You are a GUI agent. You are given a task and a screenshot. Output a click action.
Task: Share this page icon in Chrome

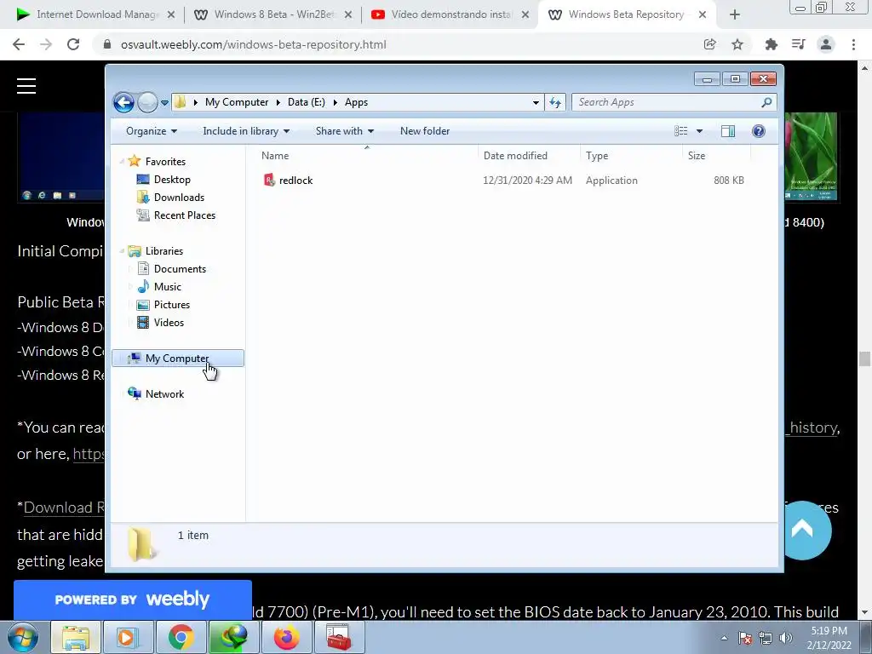click(x=709, y=44)
